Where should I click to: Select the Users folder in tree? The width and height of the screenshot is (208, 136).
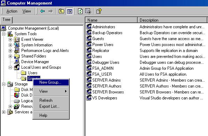click(x=32, y=73)
